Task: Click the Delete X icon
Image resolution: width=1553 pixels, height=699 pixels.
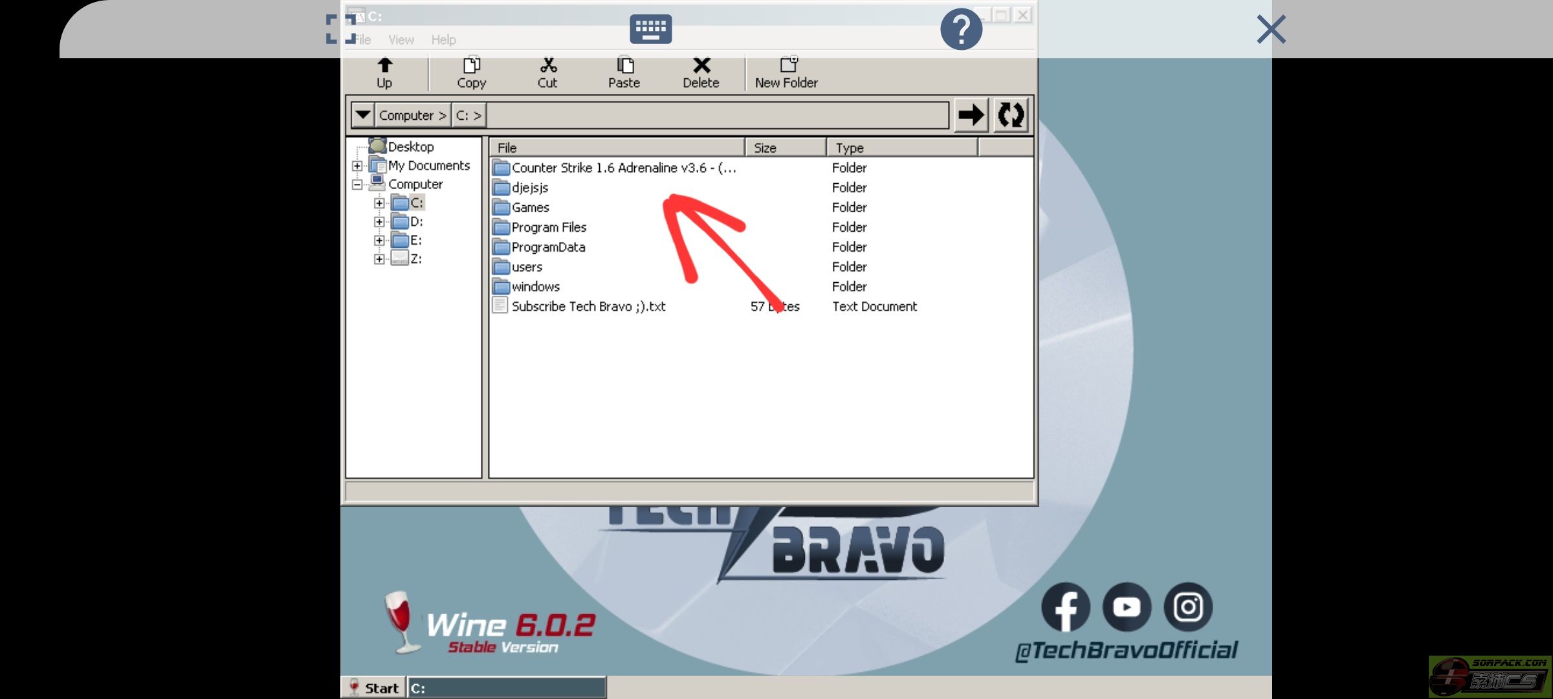Action: pyautogui.click(x=701, y=65)
